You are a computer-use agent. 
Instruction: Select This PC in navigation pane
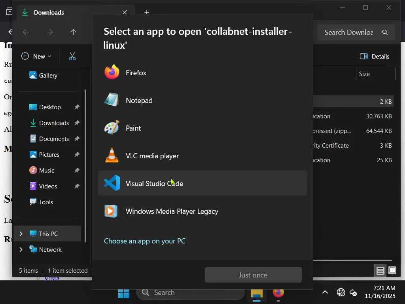[47, 234]
